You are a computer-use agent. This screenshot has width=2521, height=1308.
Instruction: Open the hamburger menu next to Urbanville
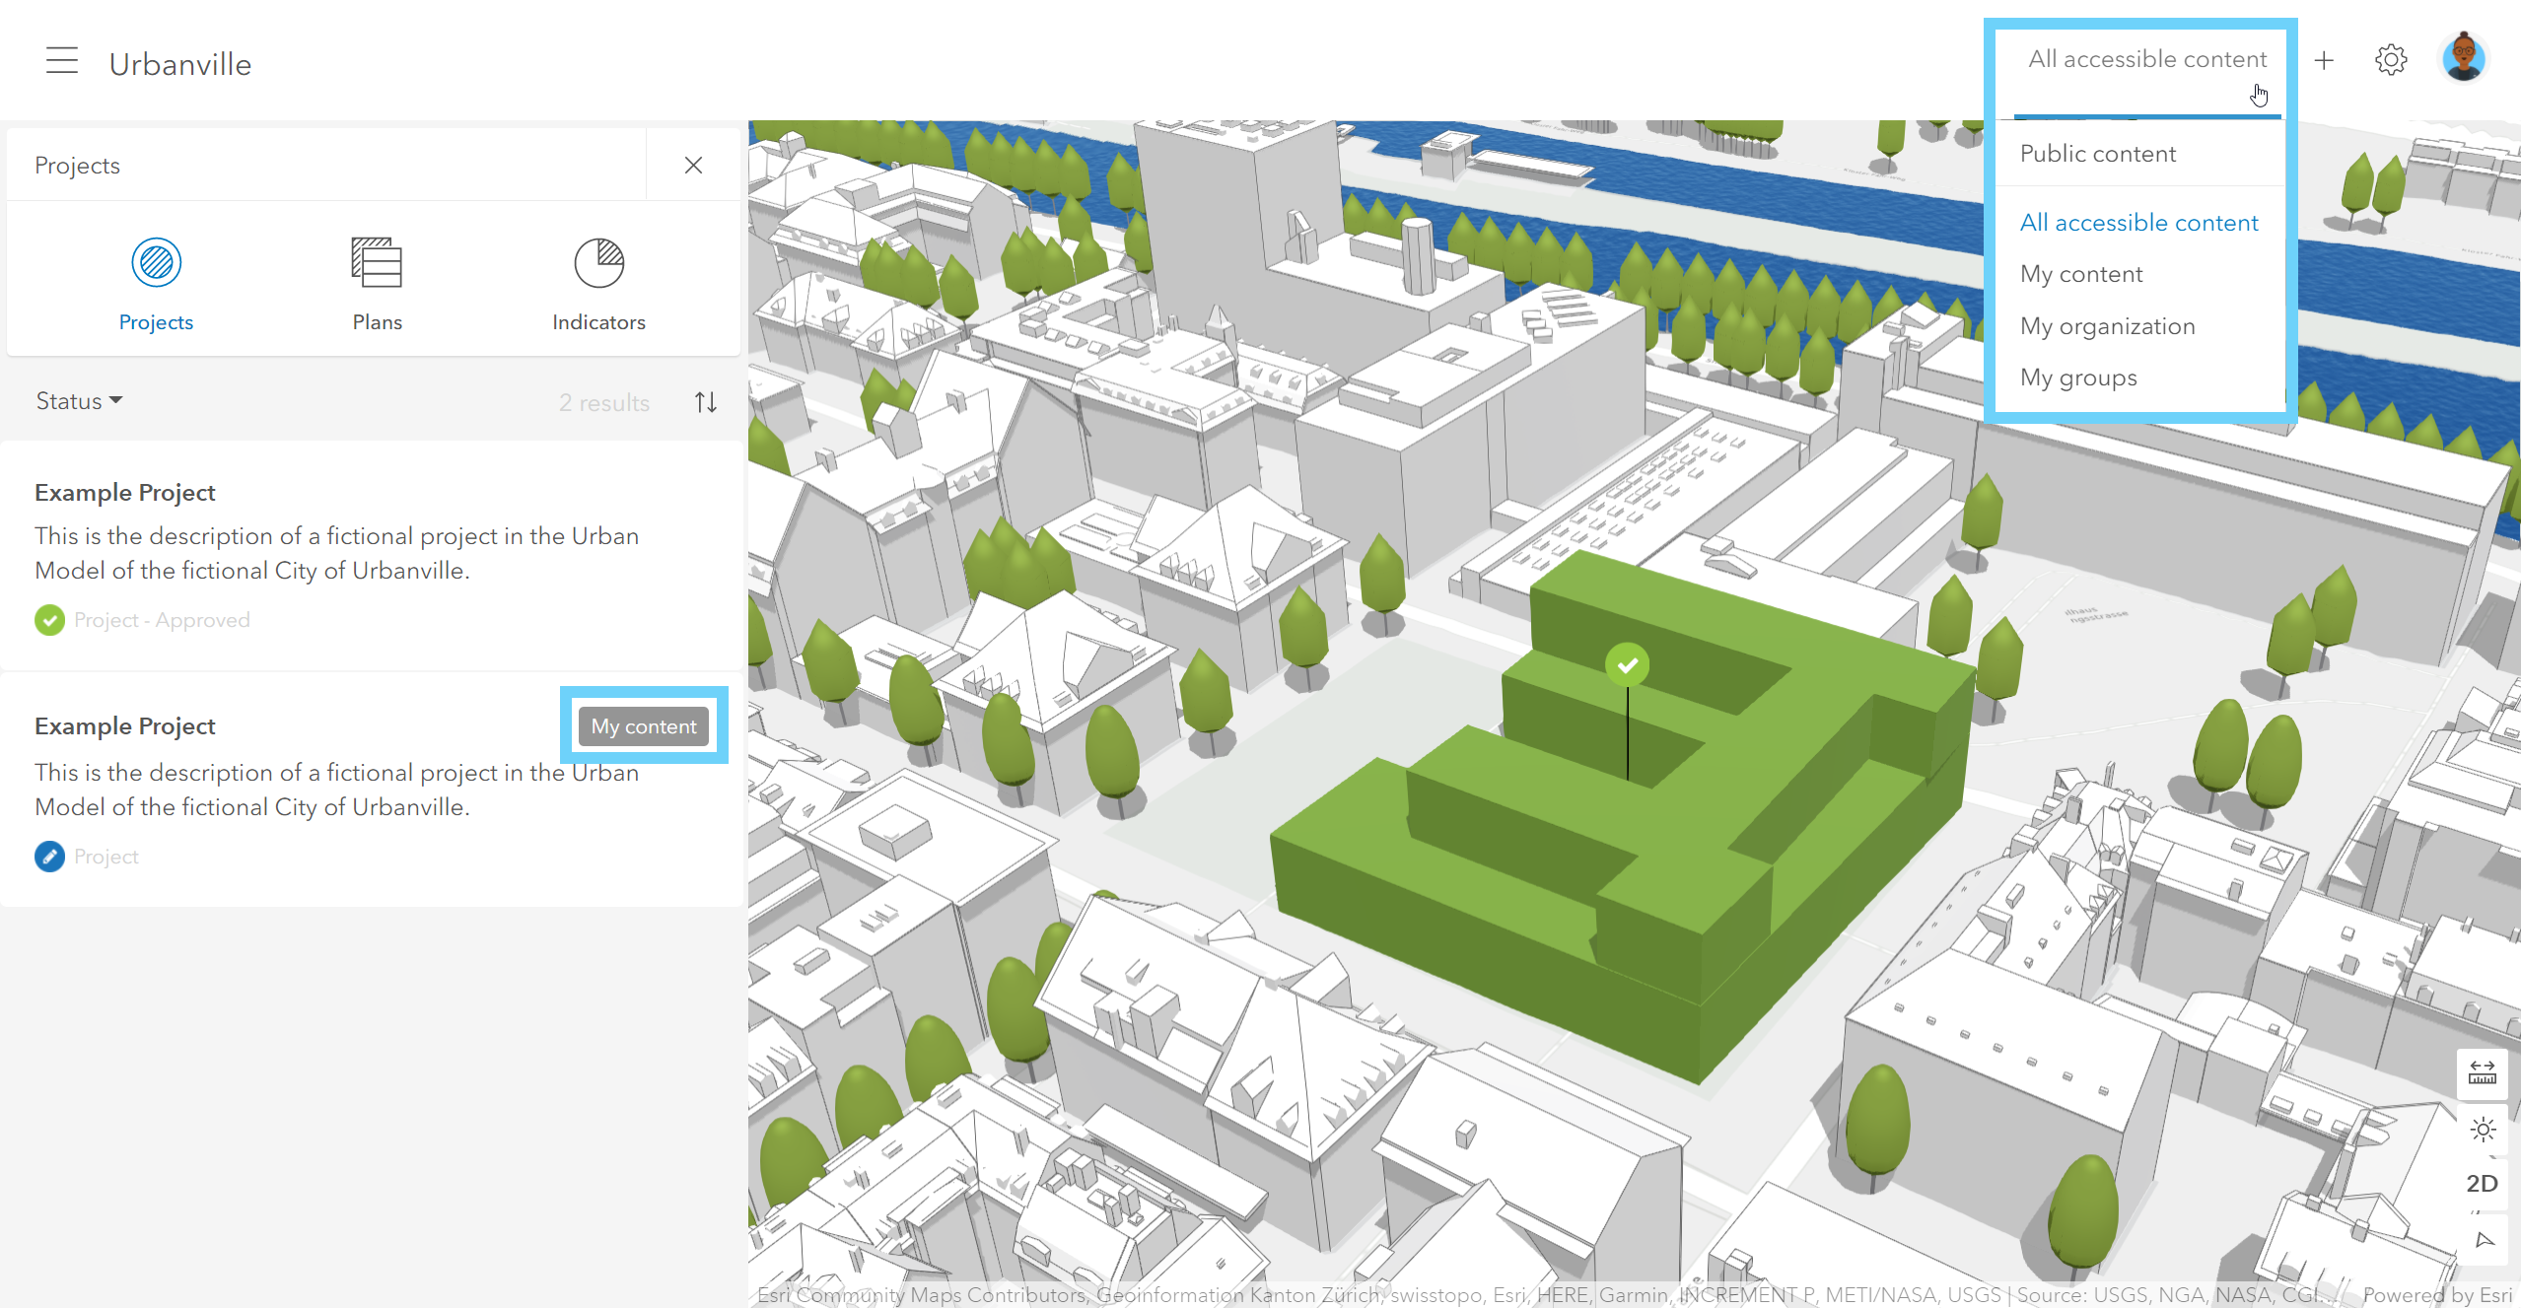coord(61,61)
